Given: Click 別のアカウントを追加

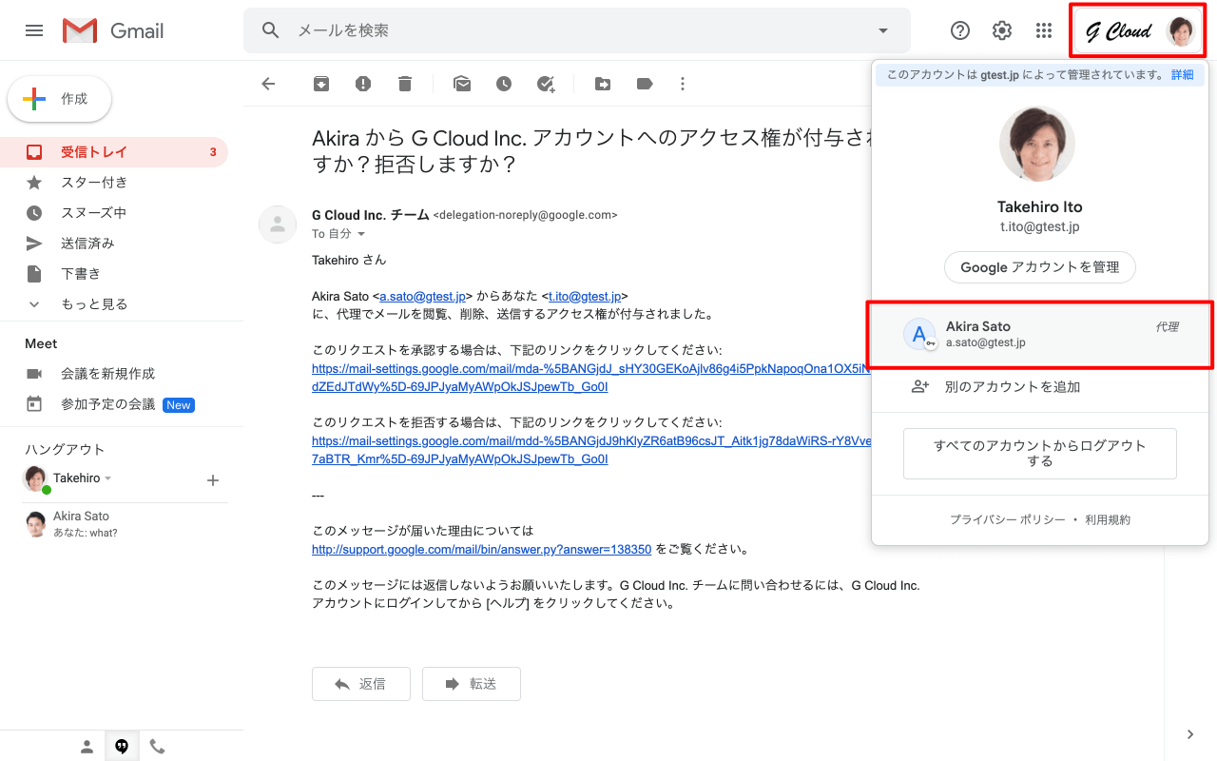Looking at the screenshot, I should (1040, 387).
